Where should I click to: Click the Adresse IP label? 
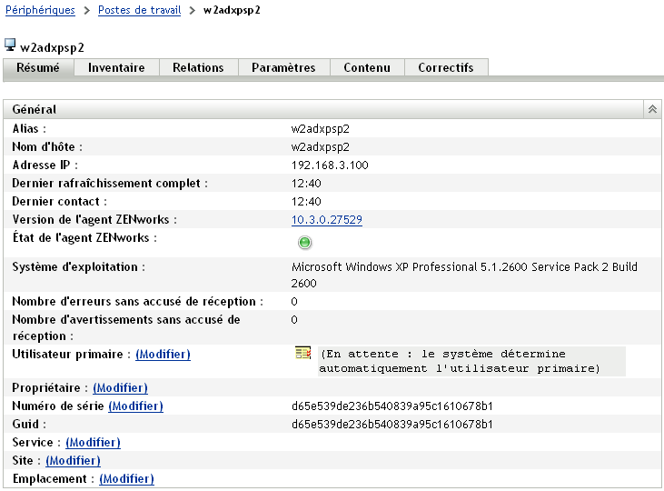click(x=45, y=165)
